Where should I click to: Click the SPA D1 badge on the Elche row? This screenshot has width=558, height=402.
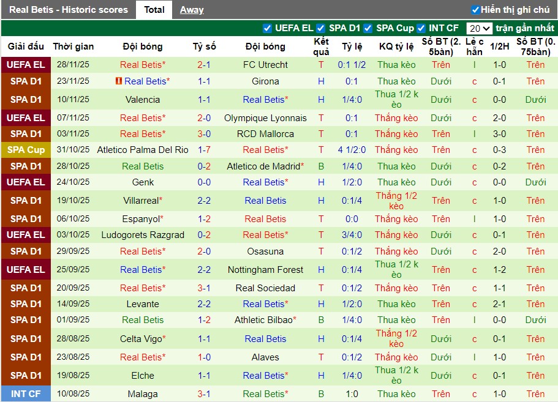coord(25,376)
